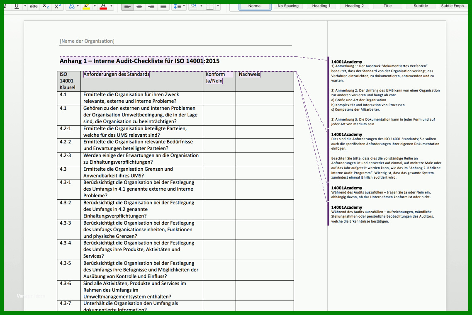Open the font color dropdown arrow

(x=112, y=6)
